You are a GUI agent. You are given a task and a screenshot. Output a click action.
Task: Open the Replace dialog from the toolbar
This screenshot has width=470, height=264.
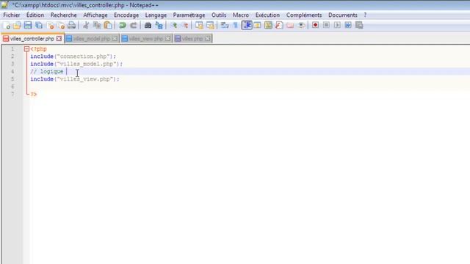159,26
